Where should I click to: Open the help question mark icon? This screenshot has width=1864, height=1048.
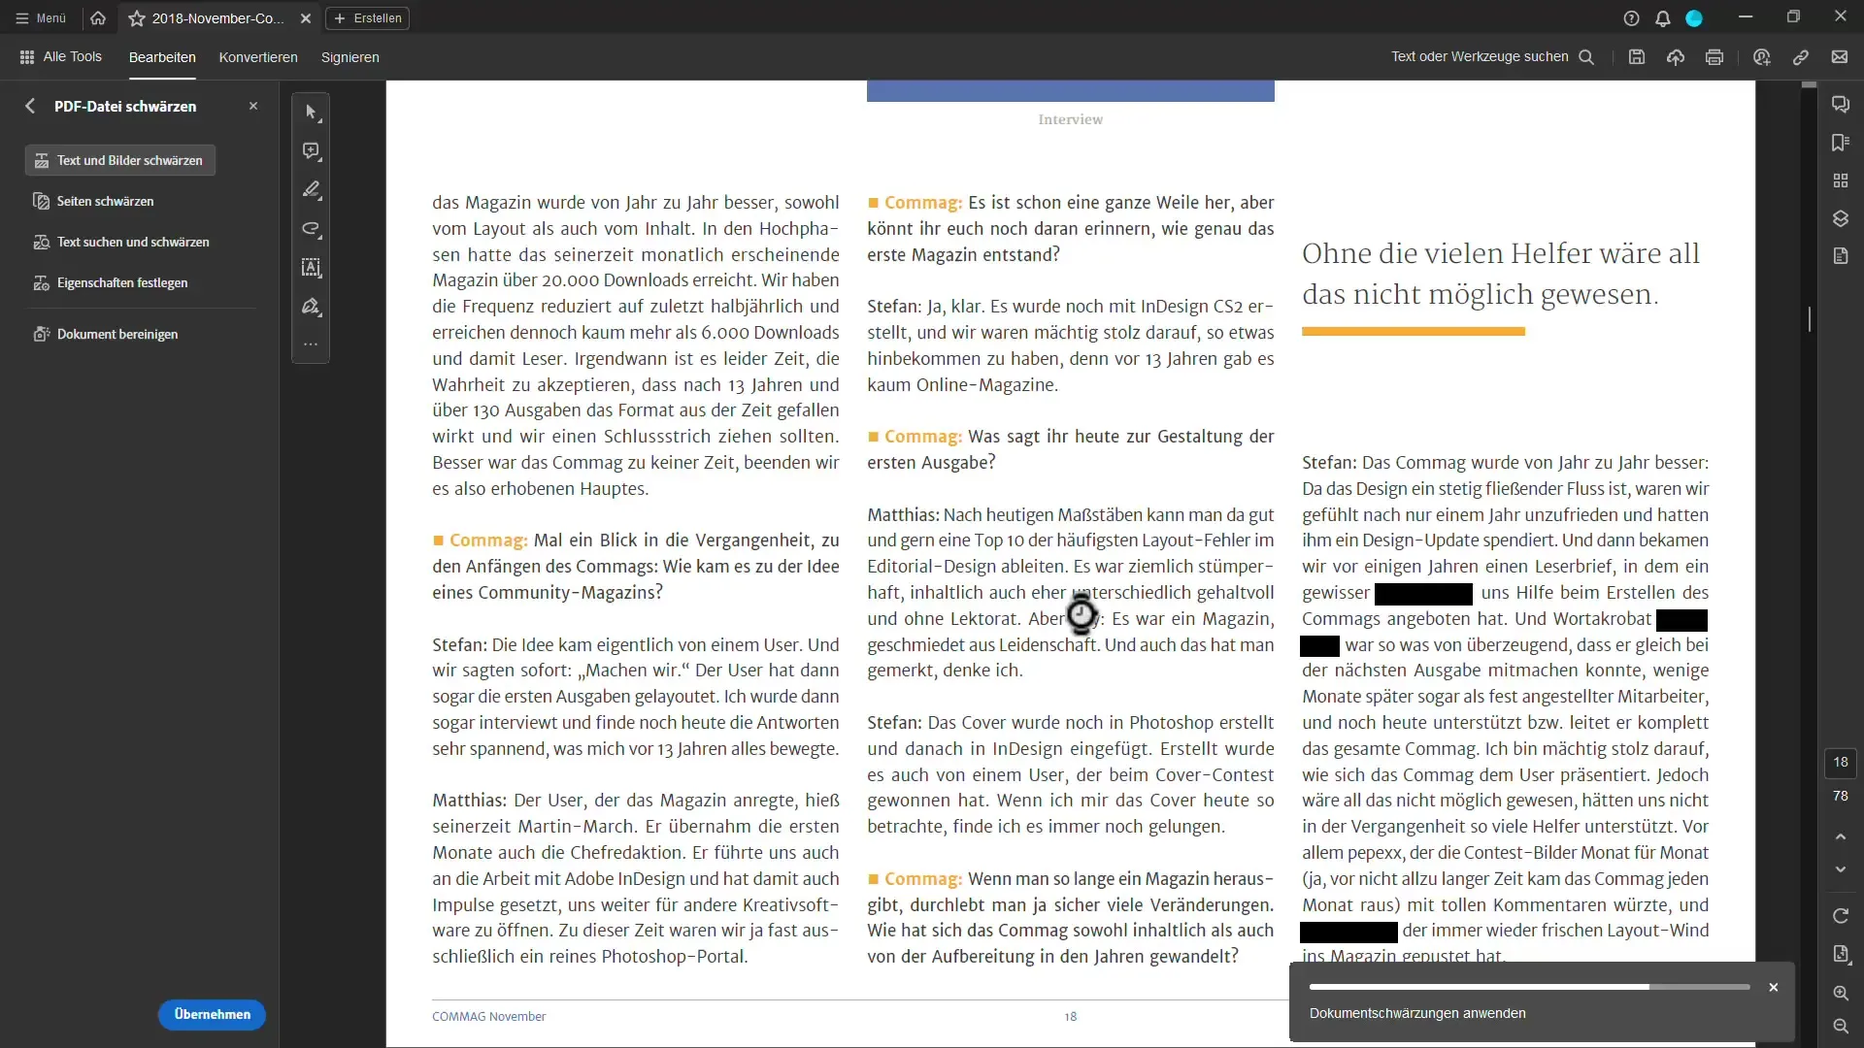pyautogui.click(x=1631, y=18)
